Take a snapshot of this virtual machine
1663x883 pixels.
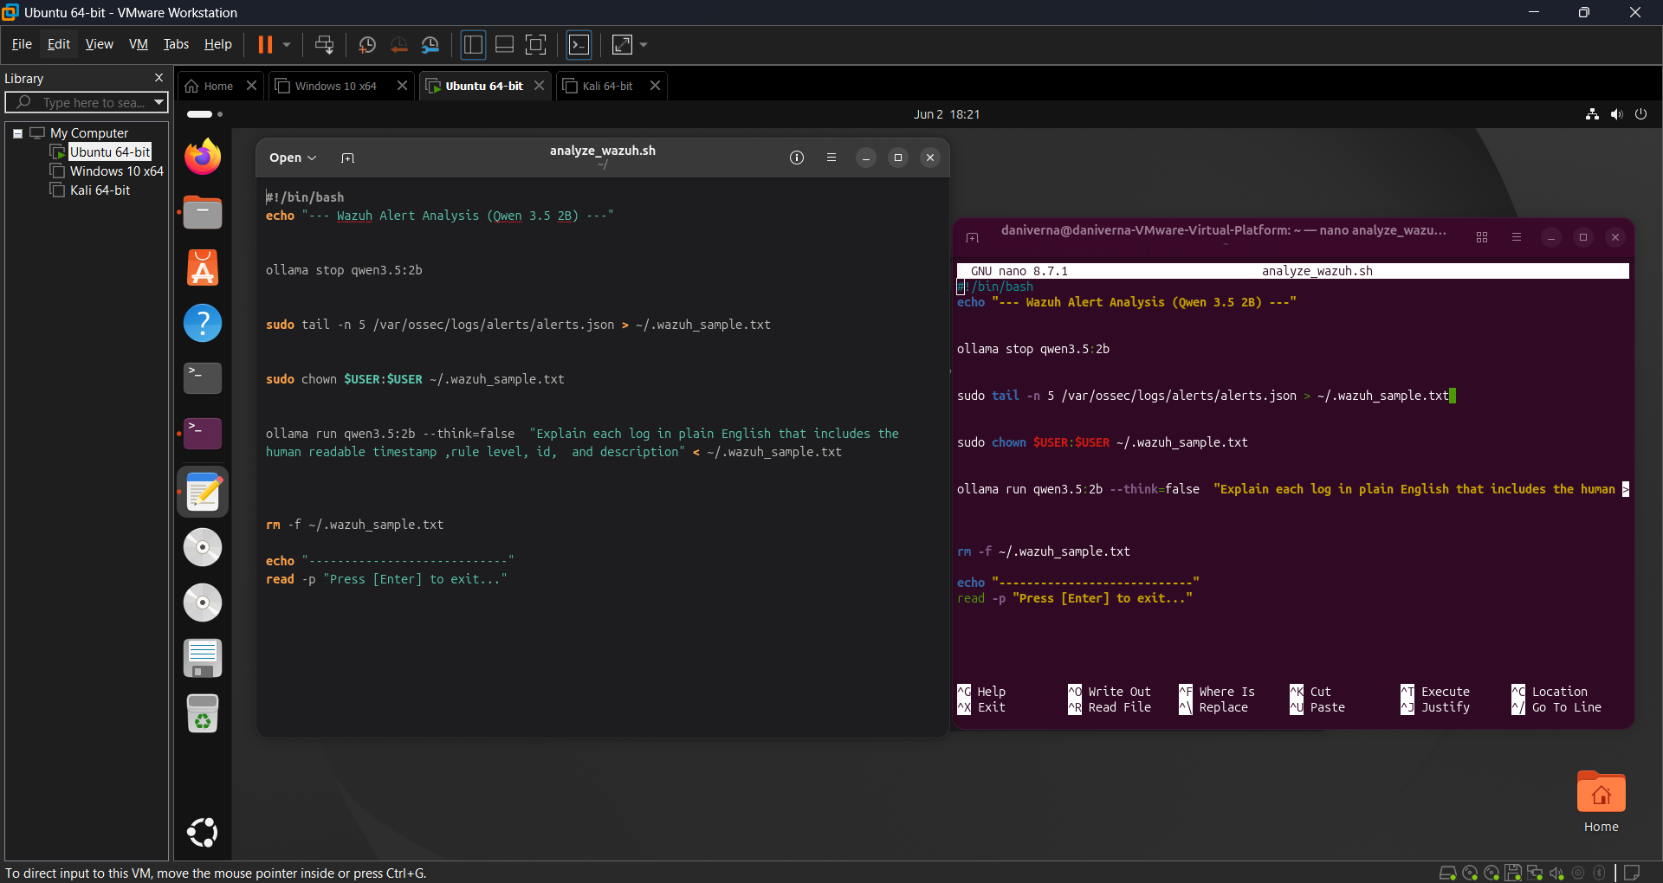(367, 45)
